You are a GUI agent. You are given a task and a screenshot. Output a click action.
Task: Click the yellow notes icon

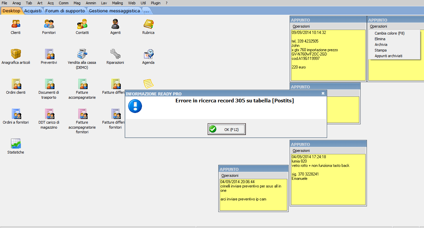148,84
